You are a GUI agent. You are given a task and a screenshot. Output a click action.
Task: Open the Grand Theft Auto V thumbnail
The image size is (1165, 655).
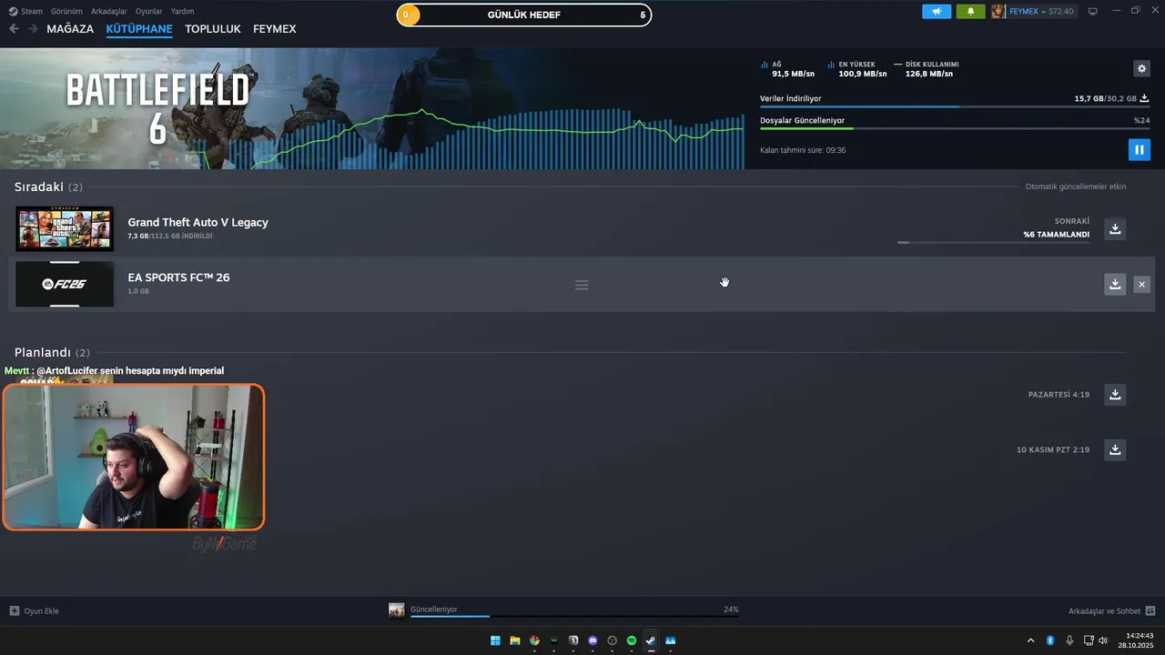(x=65, y=228)
